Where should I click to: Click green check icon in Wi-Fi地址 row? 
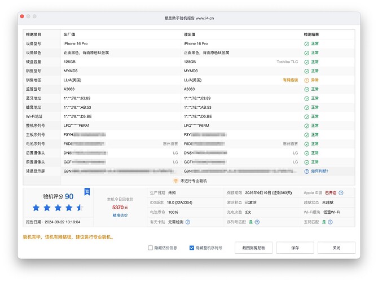pos(306,117)
